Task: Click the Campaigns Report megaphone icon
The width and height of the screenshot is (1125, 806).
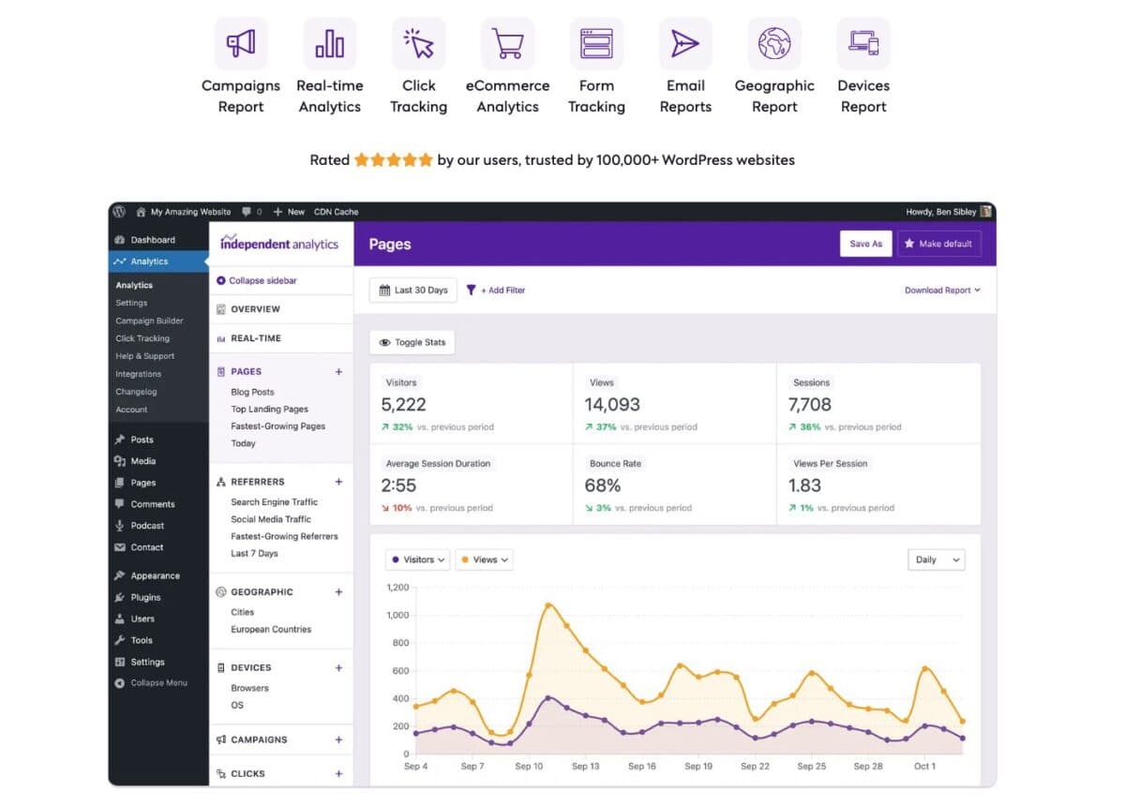Action: 241,44
